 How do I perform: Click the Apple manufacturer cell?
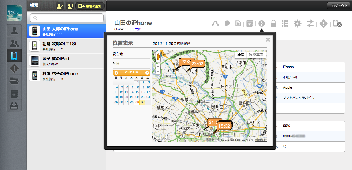pos(312,87)
